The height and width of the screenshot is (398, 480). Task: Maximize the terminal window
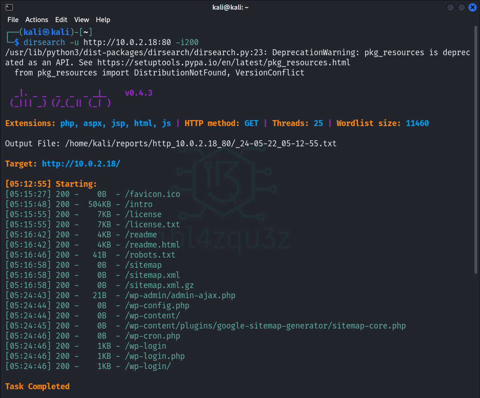(462, 7)
